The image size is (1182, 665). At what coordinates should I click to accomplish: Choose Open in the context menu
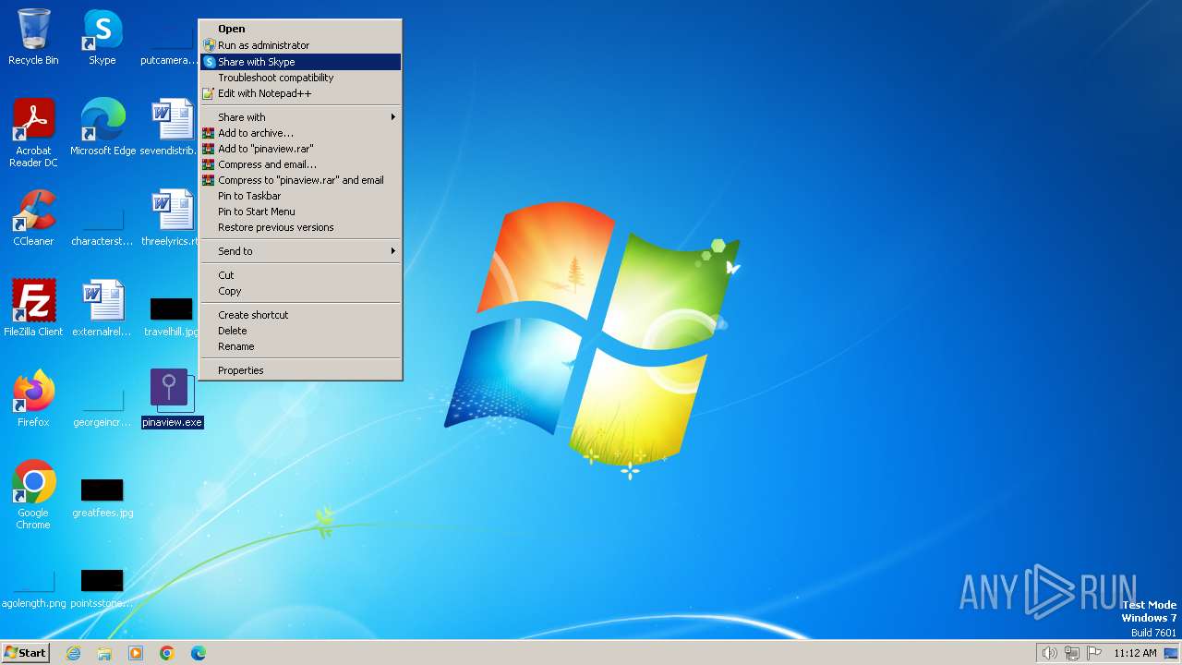tap(301, 29)
